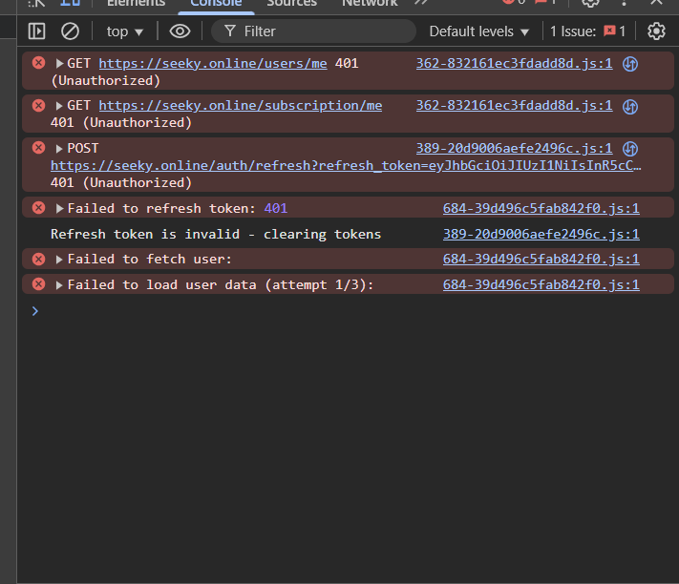Viewport: 679px width, 584px height.
Task: Open the https://seeky.online/users/me link
Action: 212,64
